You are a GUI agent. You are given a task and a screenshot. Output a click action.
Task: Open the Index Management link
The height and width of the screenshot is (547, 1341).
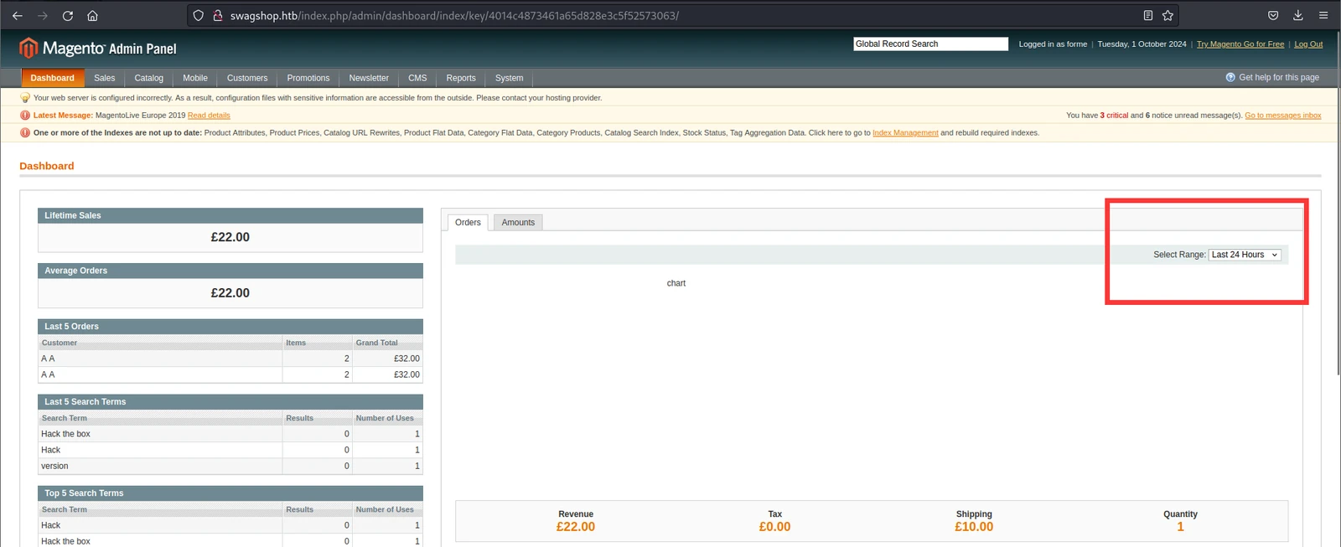point(905,132)
